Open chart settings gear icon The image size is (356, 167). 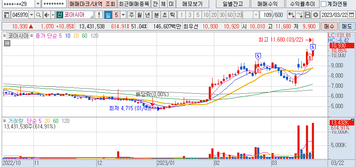point(315,15)
